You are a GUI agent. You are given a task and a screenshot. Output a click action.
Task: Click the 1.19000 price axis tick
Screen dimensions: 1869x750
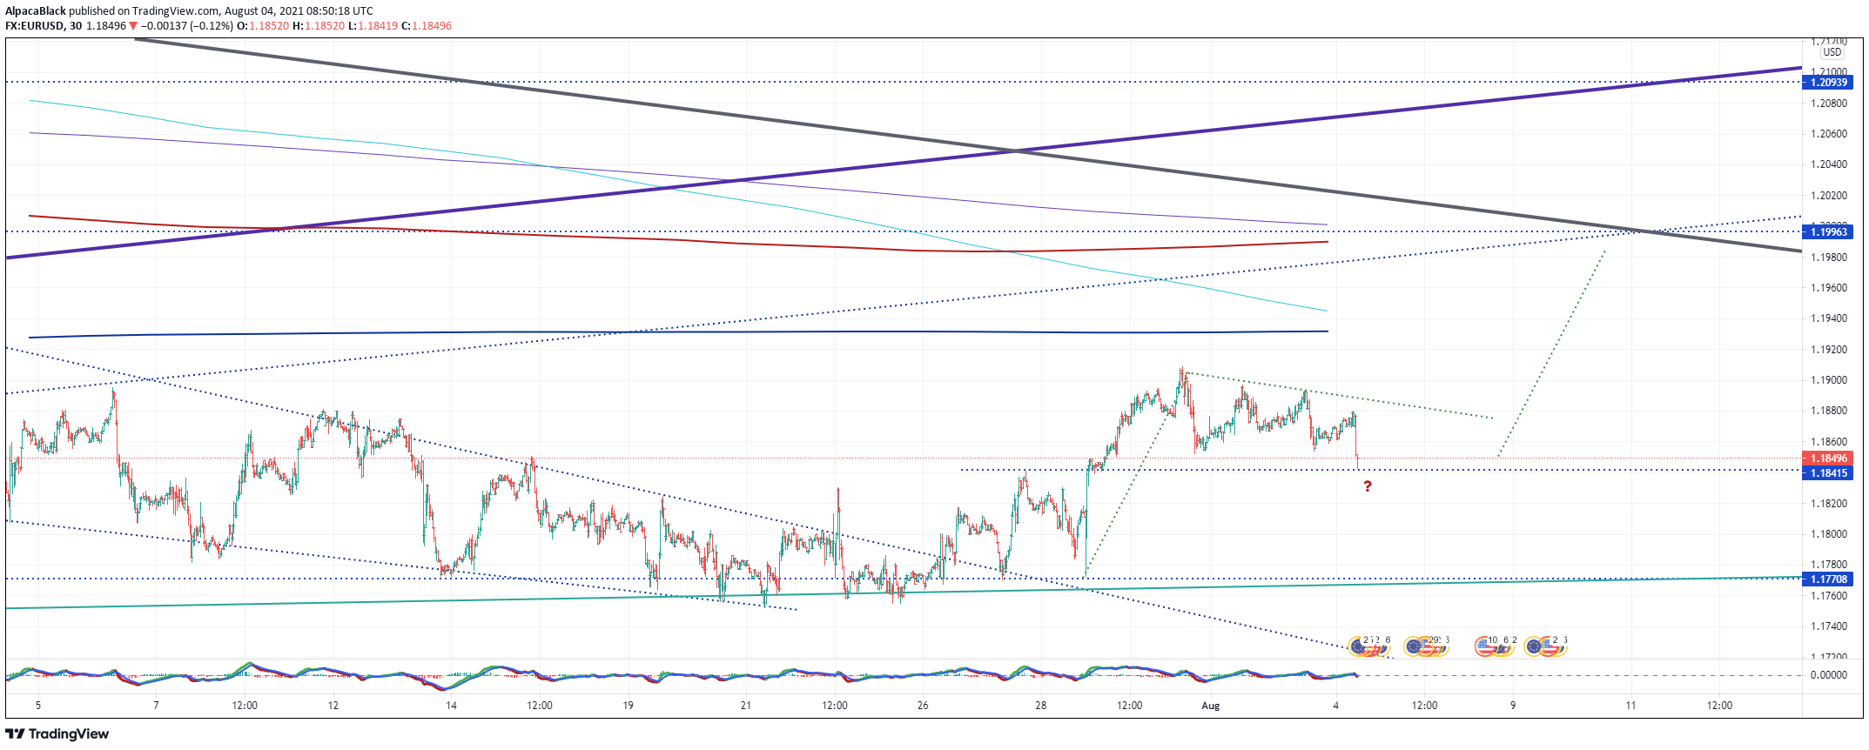click(1828, 380)
